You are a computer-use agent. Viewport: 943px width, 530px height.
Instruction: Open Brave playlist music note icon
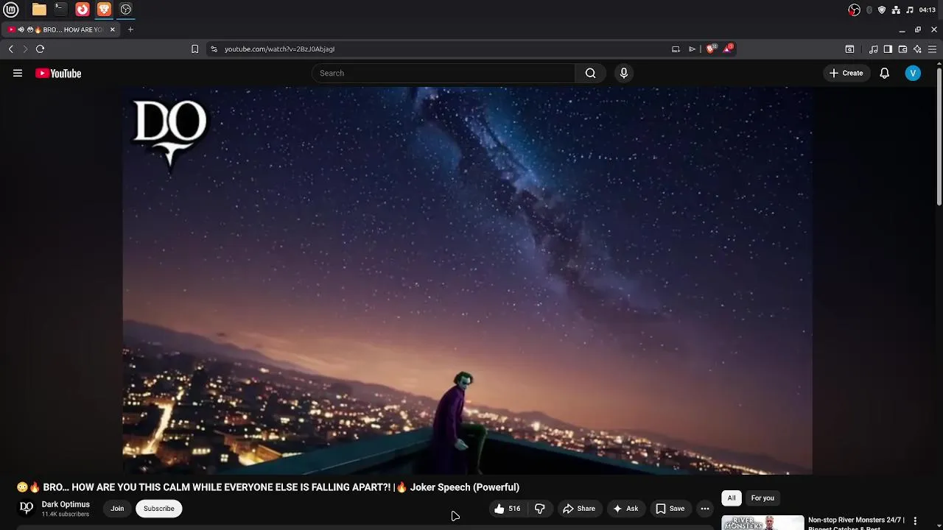[873, 49]
